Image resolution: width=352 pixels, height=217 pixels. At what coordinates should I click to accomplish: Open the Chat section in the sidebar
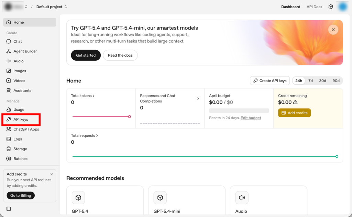[x=17, y=41]
